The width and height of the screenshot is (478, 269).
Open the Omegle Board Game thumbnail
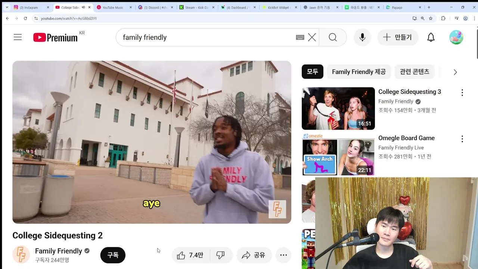[x=338, y=155]
